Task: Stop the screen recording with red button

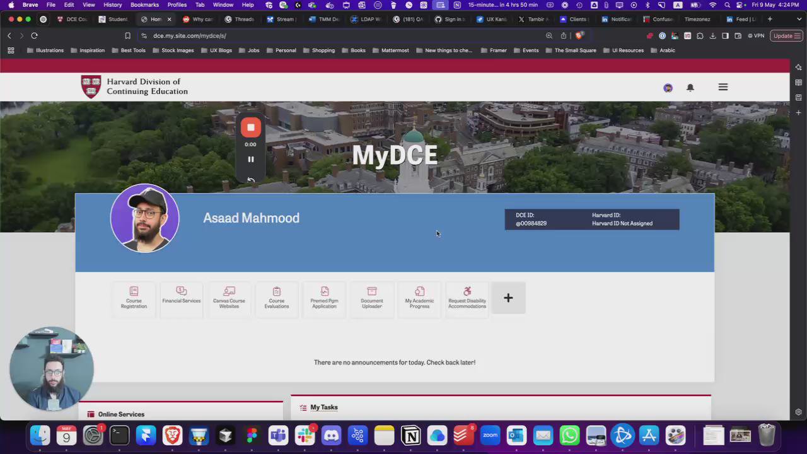Action: (251, 127)
